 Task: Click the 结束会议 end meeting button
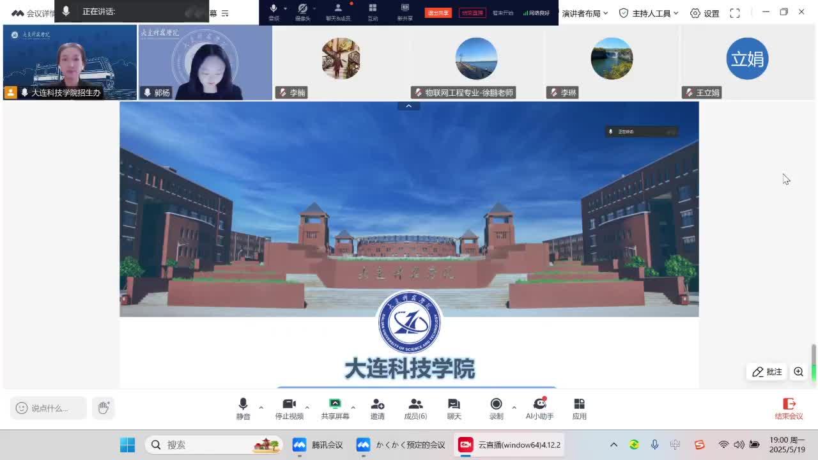coord(789,409)
